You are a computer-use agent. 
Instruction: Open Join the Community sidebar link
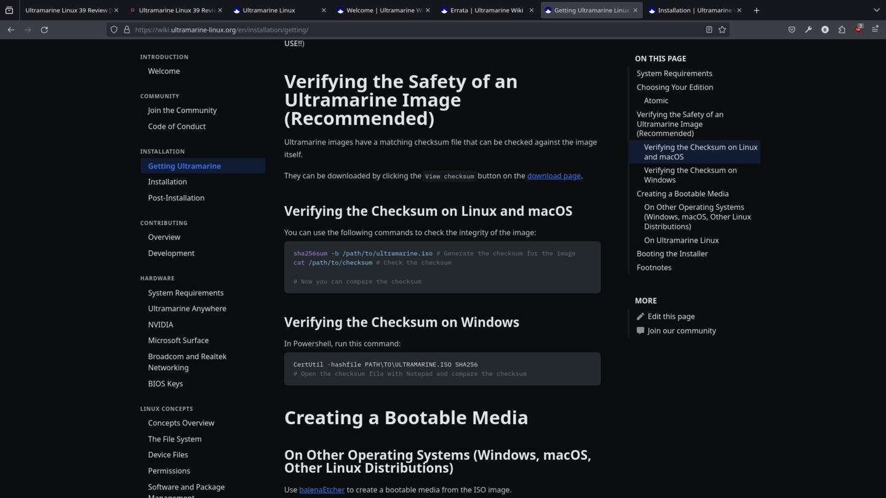coord(182,111)
